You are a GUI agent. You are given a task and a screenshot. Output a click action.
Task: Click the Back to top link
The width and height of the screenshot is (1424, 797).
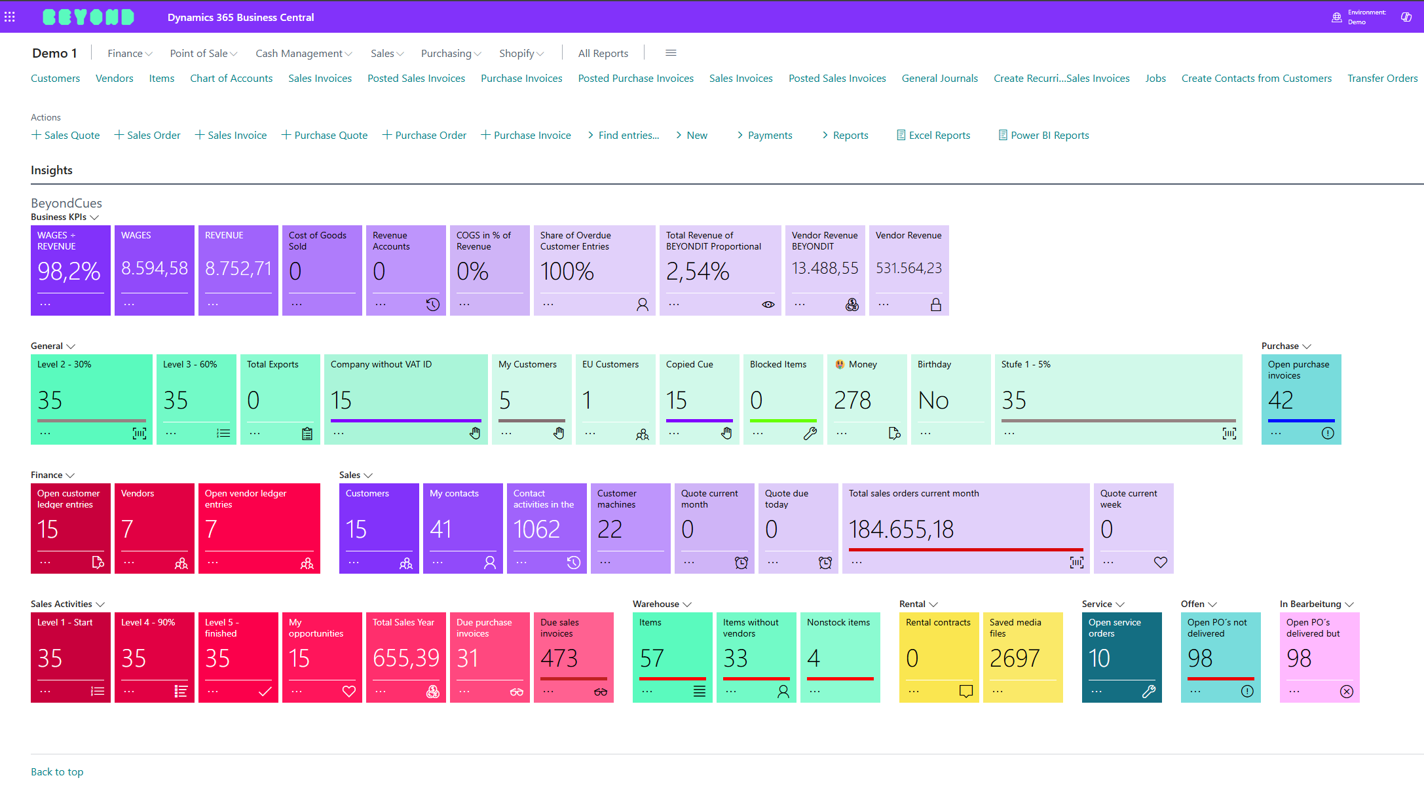coord(57,771)
